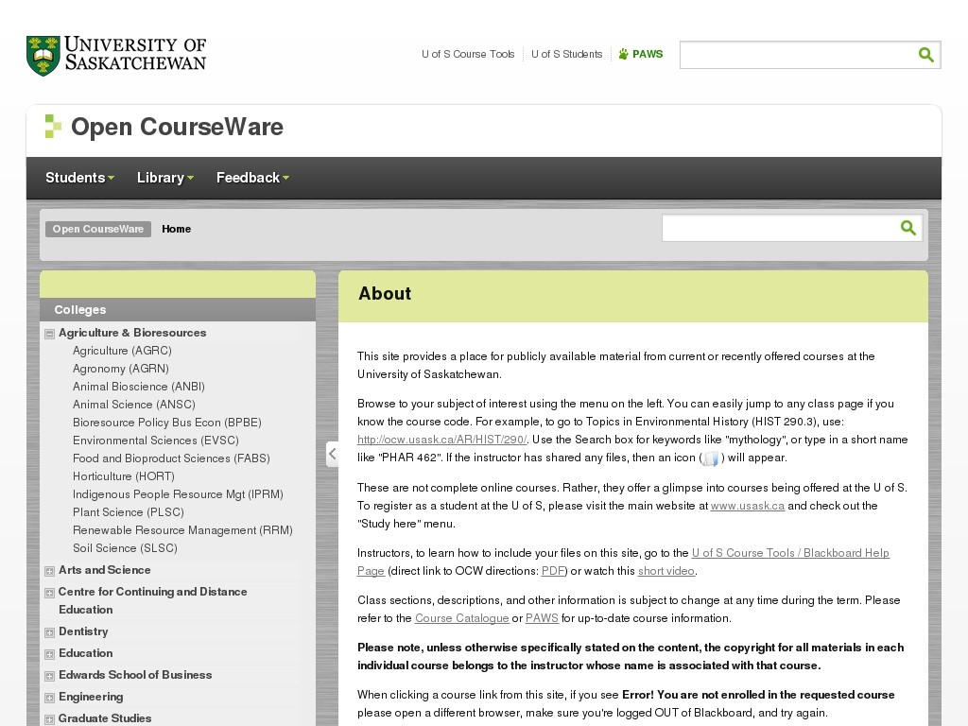
Task: Click the Home breadcrumb
Action: (x=177, y=229)
